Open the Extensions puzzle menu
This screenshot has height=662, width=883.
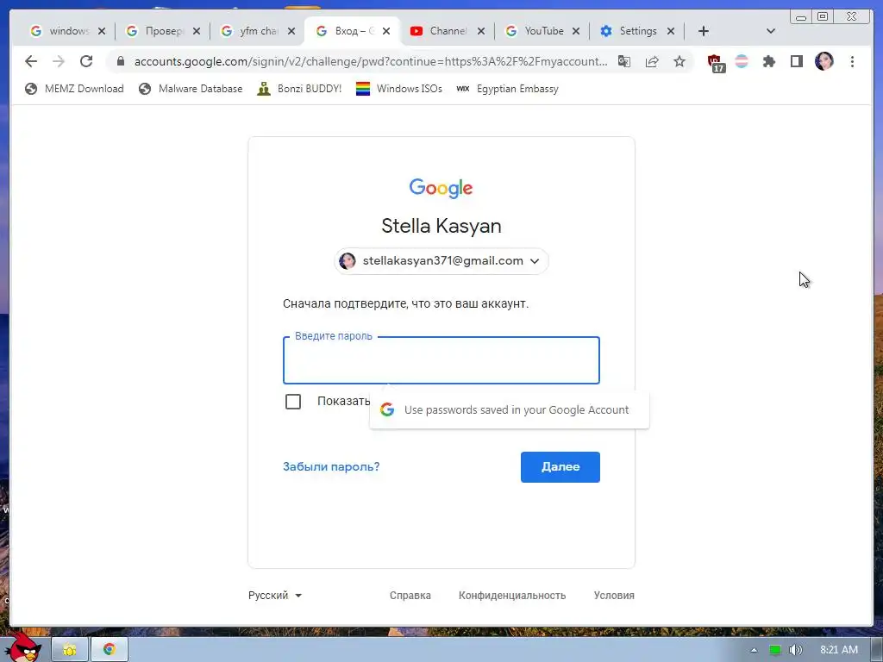coord(768,61)
